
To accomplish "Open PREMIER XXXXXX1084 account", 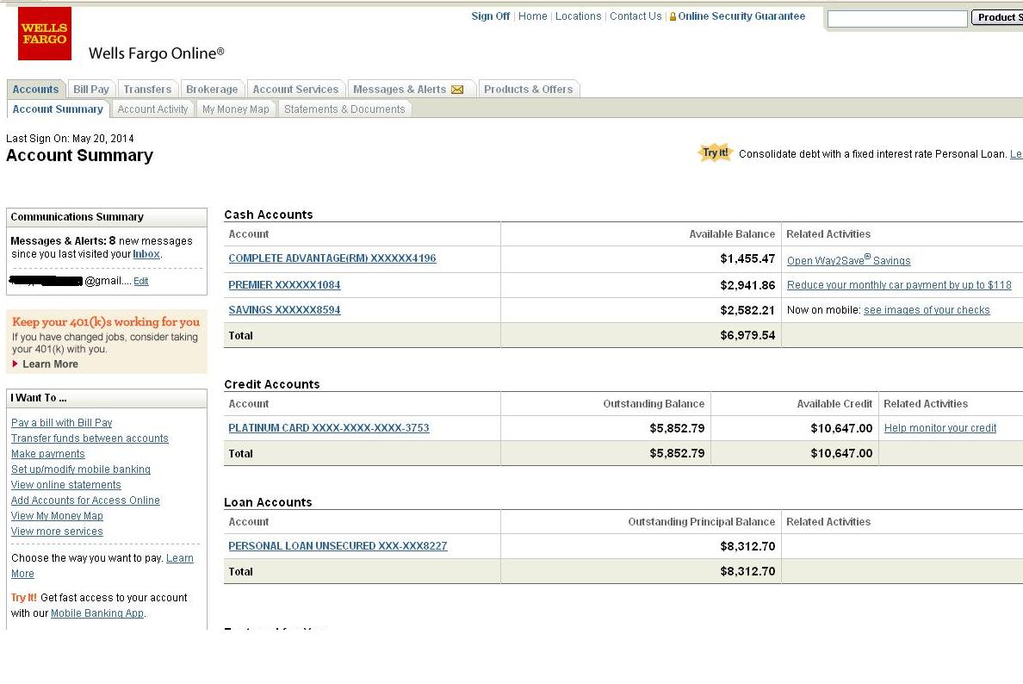I will point(284,285).
